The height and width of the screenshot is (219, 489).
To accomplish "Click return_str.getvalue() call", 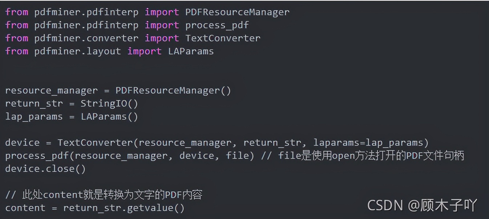I will 124,208.
